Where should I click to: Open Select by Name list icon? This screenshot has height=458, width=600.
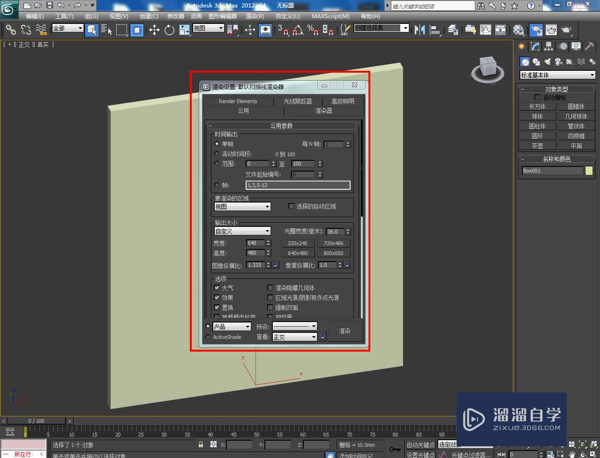(x=107, y=30)
